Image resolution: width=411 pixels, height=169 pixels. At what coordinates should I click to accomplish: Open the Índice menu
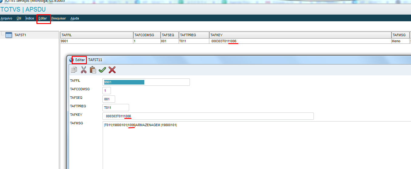pos(30,18)
